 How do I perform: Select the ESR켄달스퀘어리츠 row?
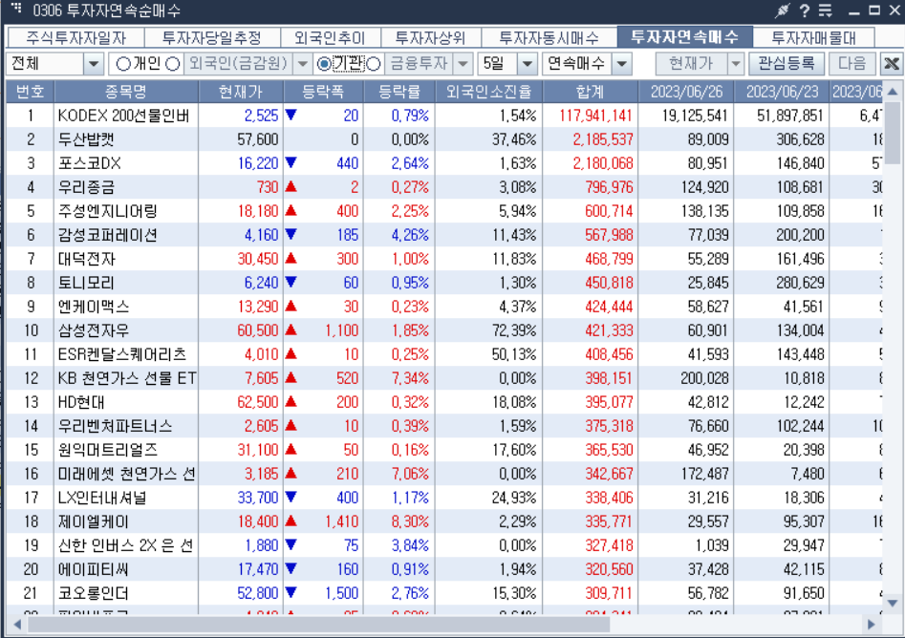pos(444,354)
